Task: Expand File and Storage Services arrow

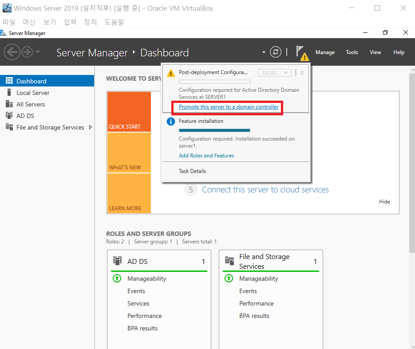Action: [91, 127]
